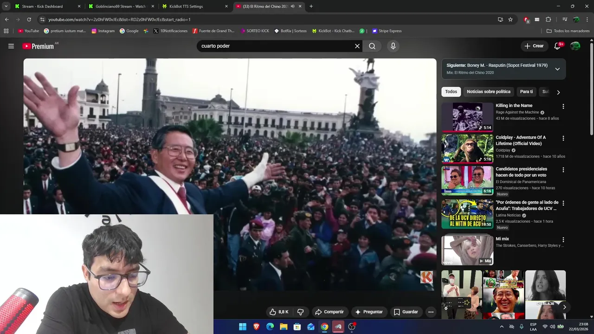Show hidden system tray icons
594x334 pixels.
tap(502, 327)
